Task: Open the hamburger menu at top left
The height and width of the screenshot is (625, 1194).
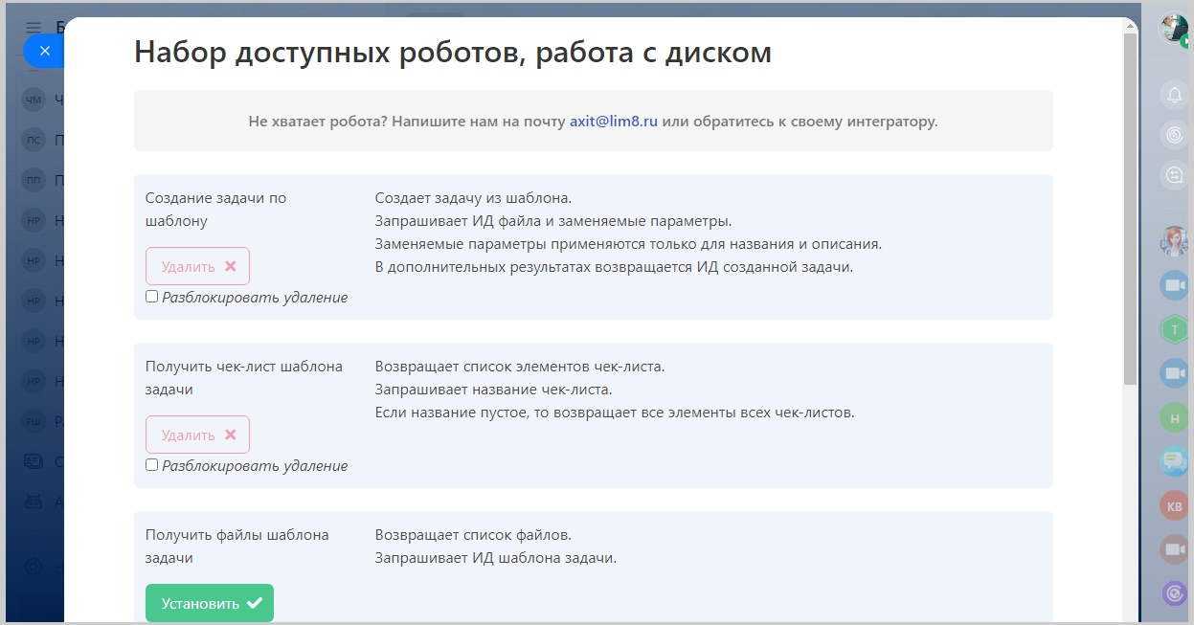Action: [34, 27]
